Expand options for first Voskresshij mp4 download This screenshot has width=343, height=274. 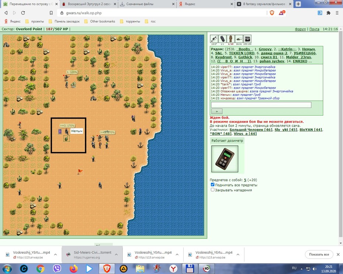coord(56,254)
